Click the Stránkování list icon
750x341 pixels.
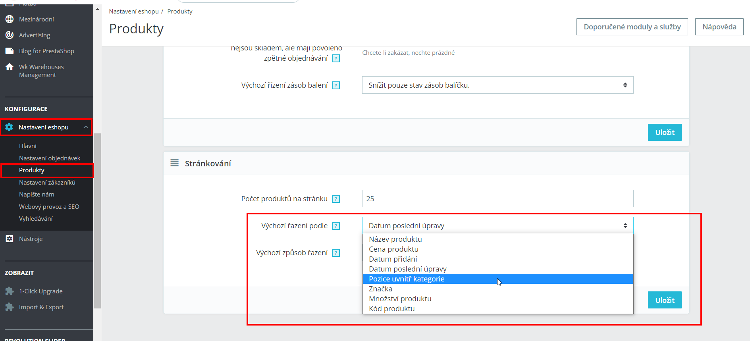(x=174, y=163)
